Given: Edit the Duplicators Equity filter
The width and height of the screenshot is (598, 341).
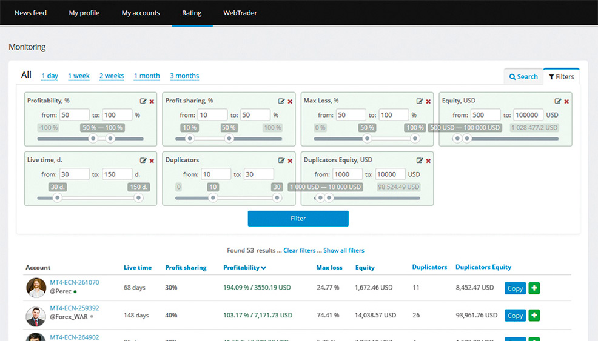Looking at the screenshot, I should pyautogui.click(x=420, y=161).
